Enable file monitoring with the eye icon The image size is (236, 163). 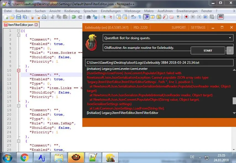[x=178, y=17]
